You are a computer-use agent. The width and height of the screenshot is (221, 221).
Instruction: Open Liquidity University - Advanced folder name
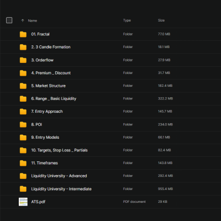(x=59, y=176)
